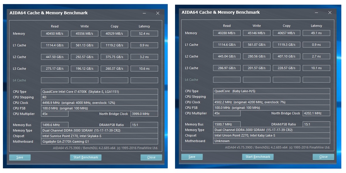The width and height of the screenshot is (346, 173).
Task: Click the Close button in the right window
Action: pyautogui.click(x=323, y=157)
